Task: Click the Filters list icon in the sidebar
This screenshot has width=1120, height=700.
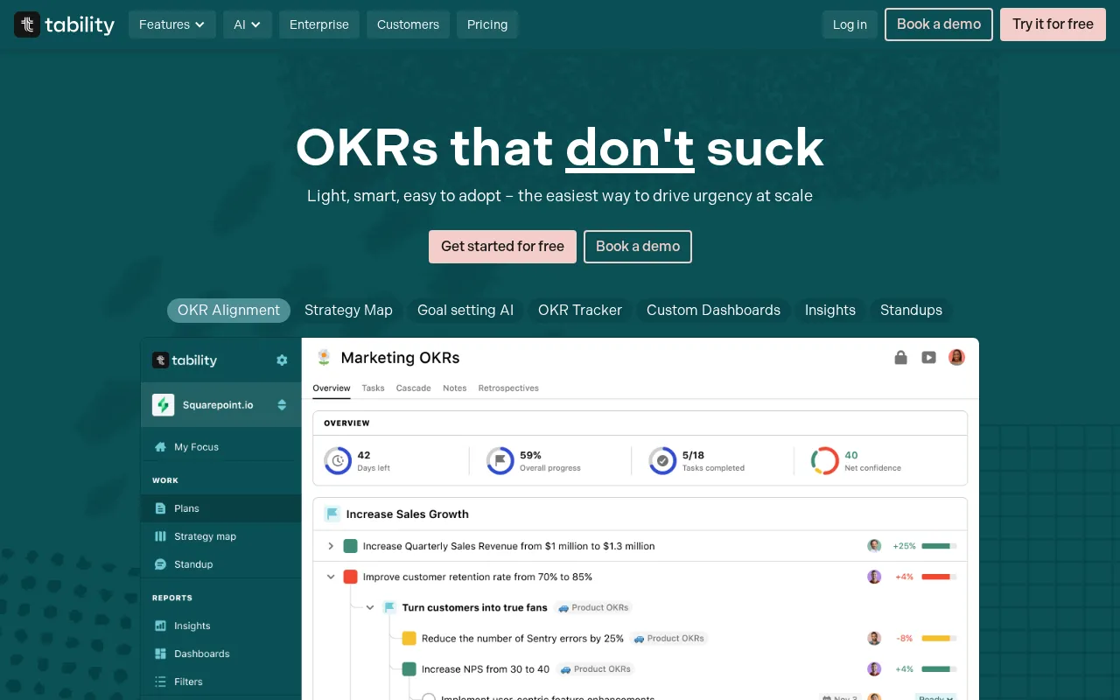Action: coord(160,682)
